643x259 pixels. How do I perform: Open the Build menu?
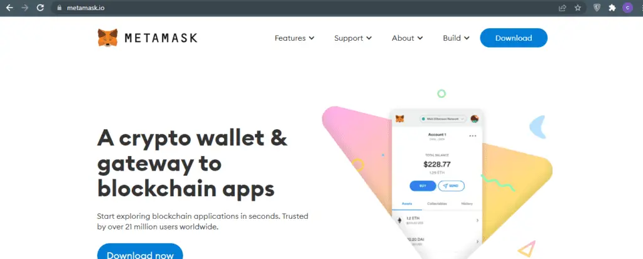456,38
